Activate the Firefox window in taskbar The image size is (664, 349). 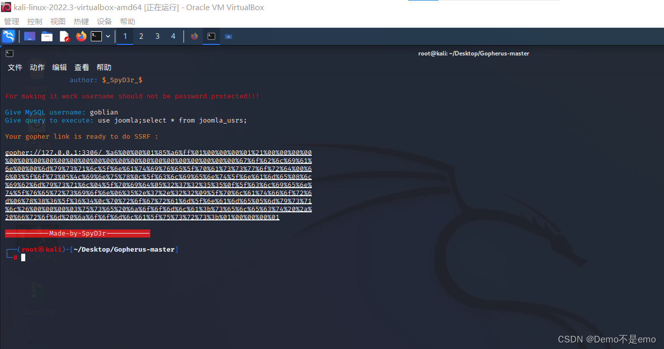194,36
